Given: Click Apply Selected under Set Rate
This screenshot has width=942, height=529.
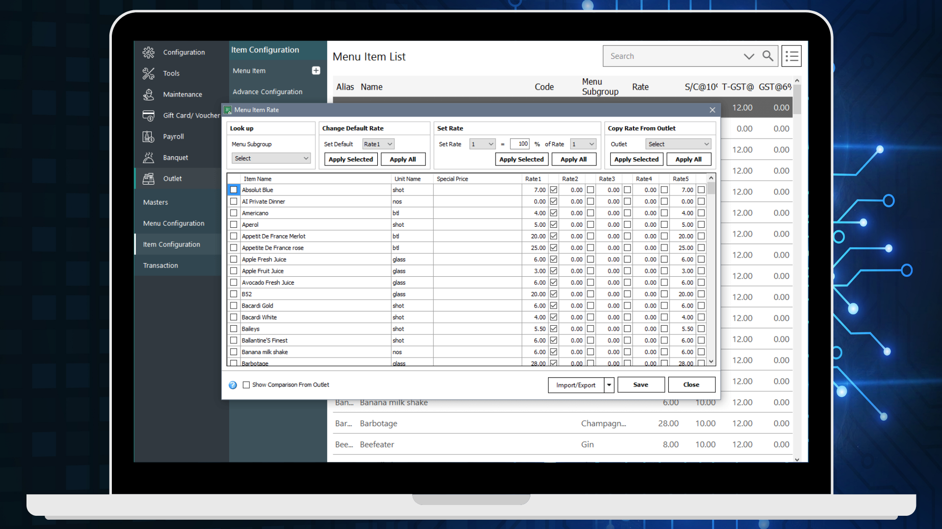Looking at the screenshot, I should pyautogui.click(x=522, y=159).
